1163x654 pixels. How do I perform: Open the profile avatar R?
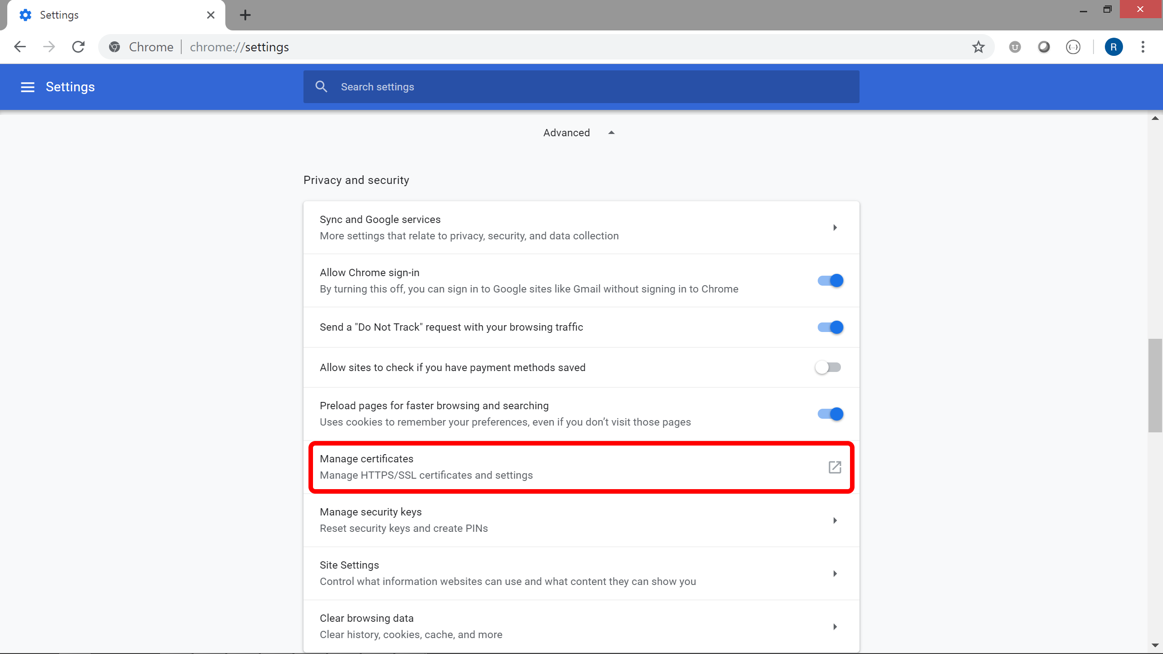pos(1113,47)
